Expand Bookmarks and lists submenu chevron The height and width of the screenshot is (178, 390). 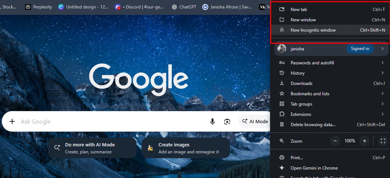pos(382,94)
